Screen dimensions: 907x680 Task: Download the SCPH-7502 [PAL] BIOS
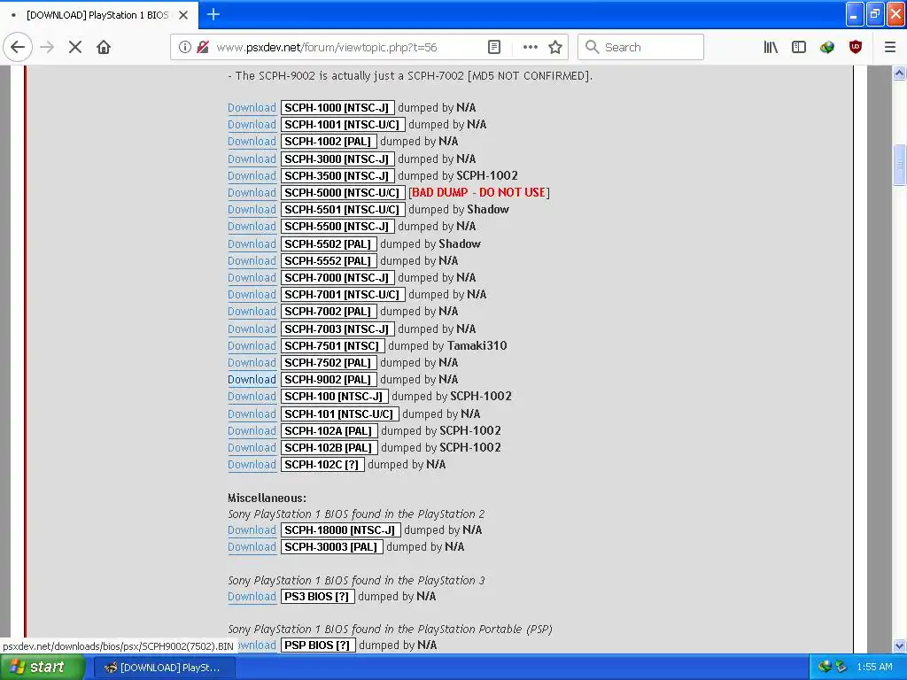pos(252,362)
